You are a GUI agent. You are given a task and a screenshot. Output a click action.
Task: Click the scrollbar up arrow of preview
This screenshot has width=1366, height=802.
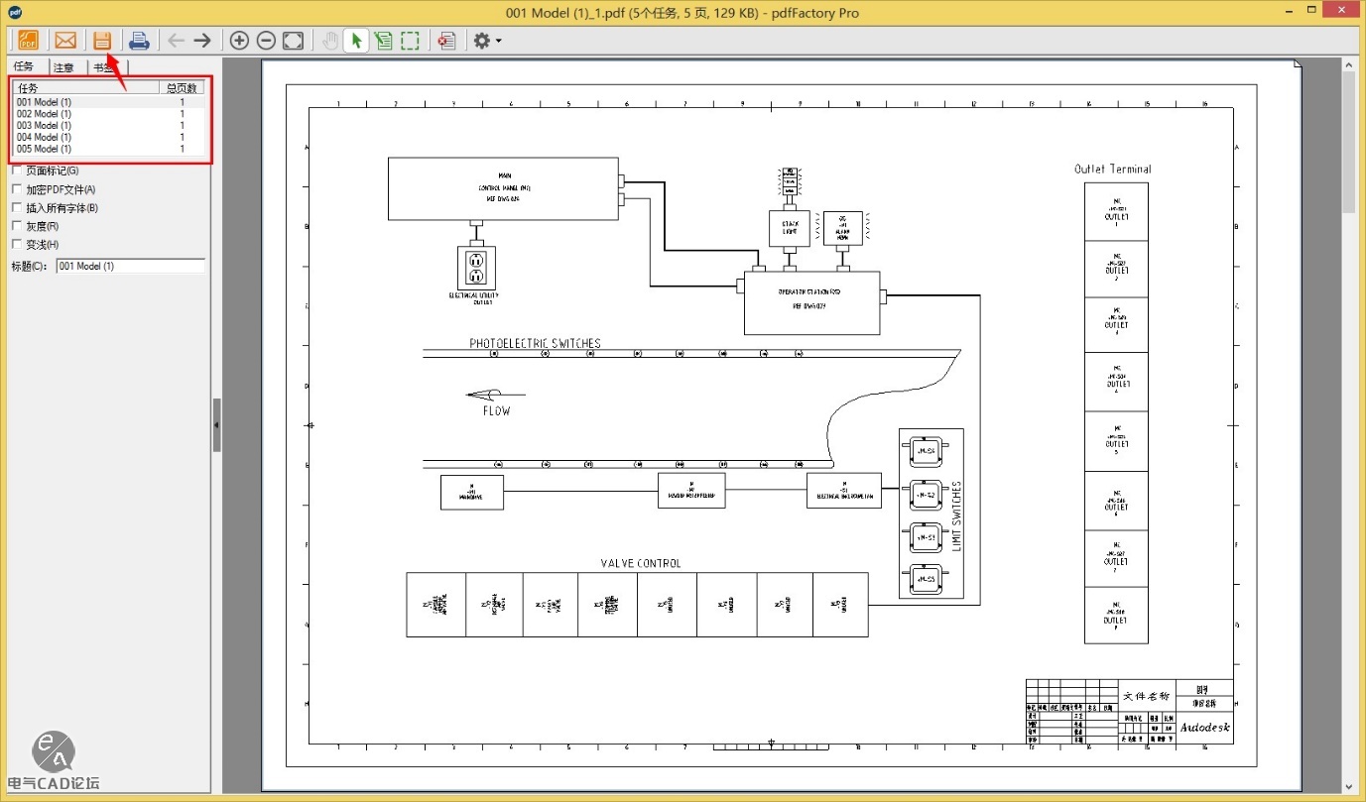[x=1349, y=63]
